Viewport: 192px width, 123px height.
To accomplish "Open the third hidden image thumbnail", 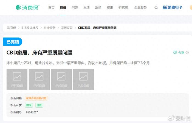I will click(61, 79).
